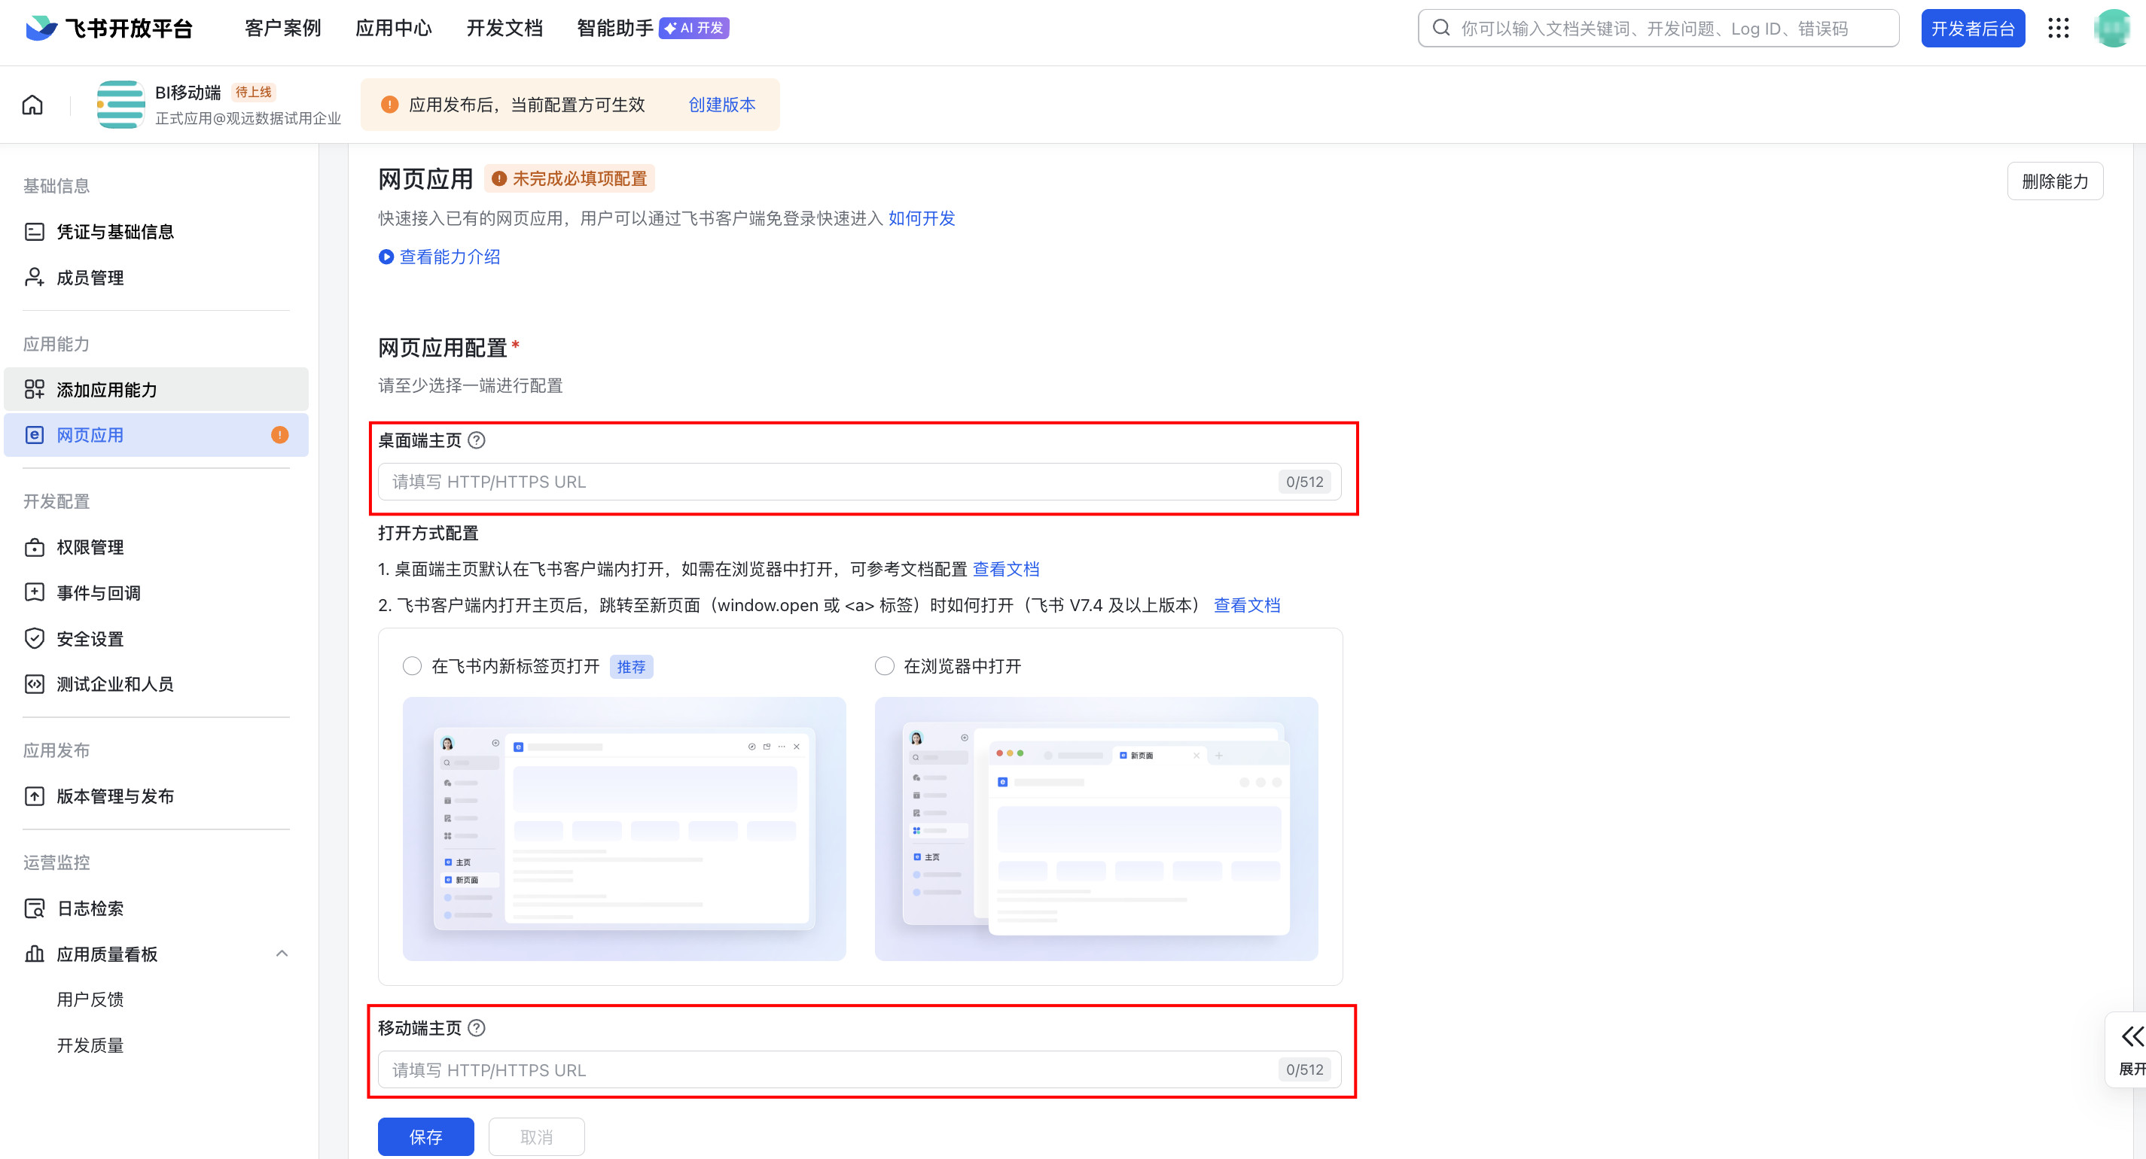2146x1159 pixels.
Task: Select 在浏览器中打开 radio option
Action: coord(885,666)
